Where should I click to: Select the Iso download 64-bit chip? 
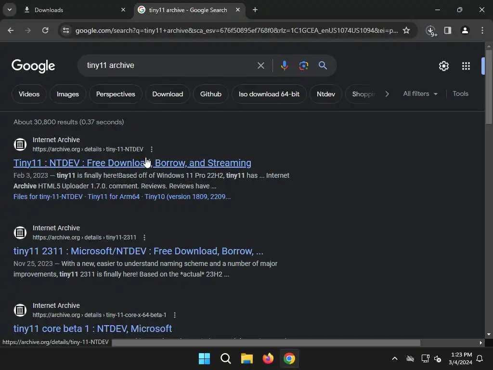[269, 94]
